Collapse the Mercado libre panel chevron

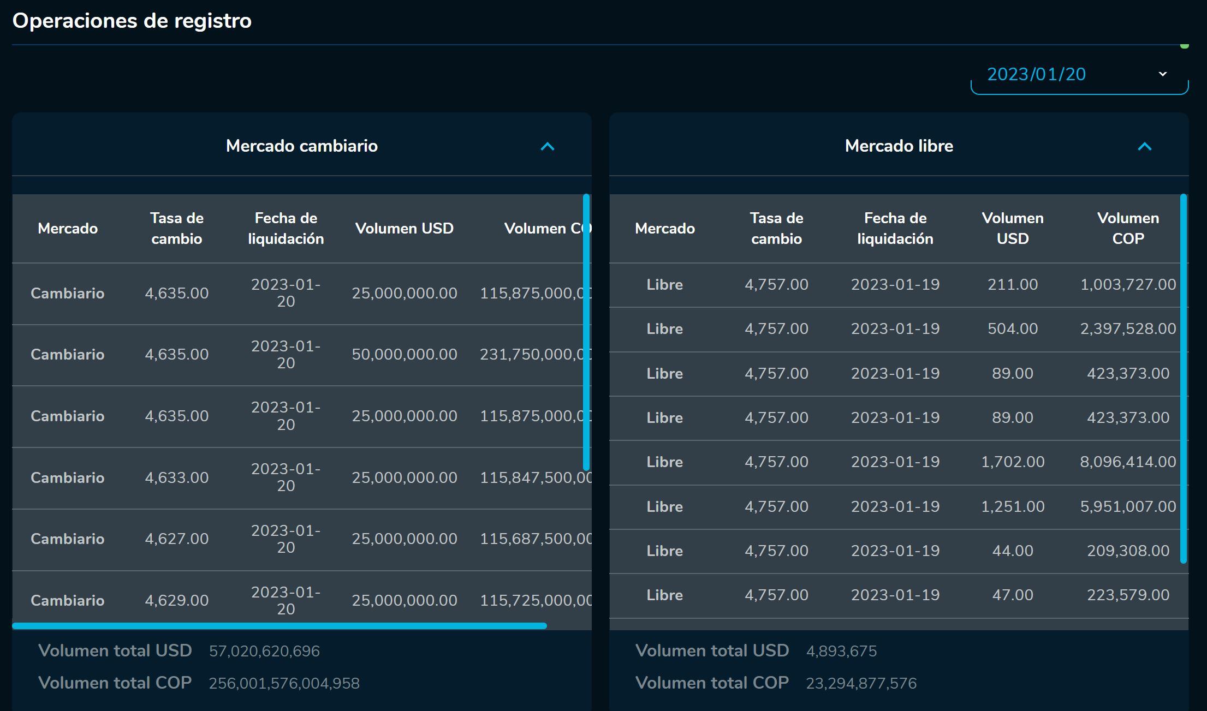coord(1144,146)
